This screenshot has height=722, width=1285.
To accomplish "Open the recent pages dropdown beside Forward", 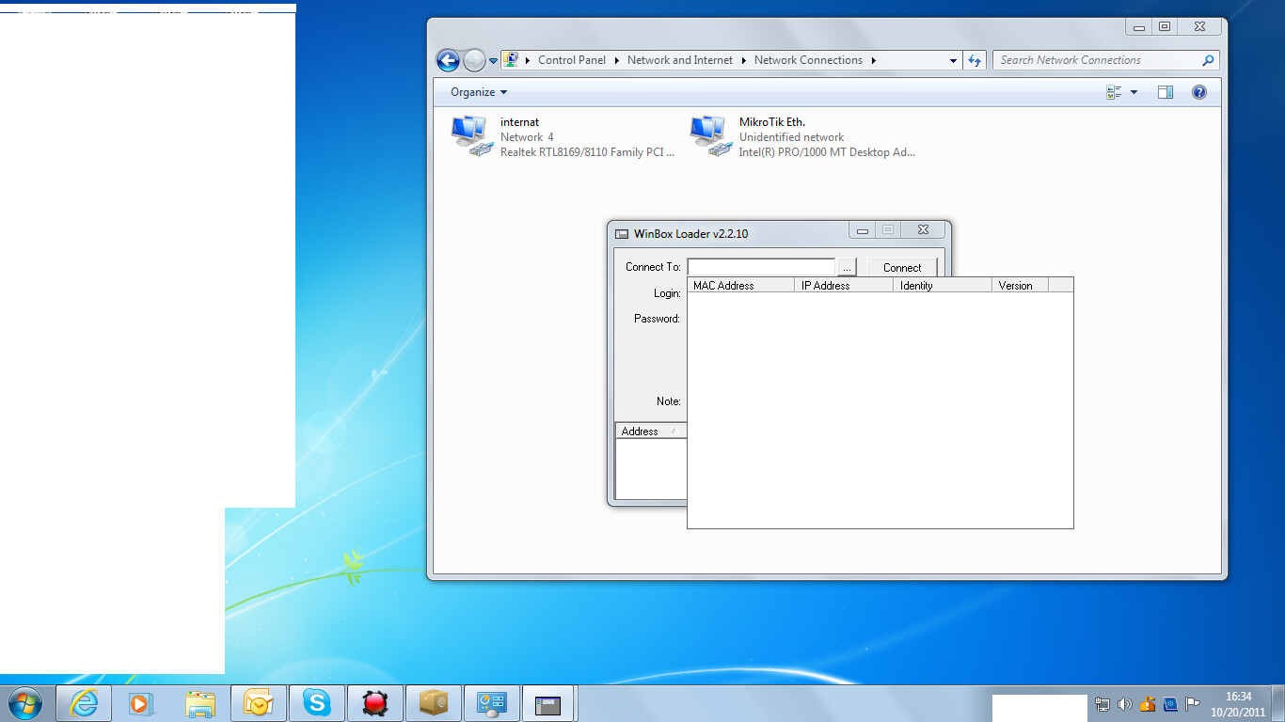I will (493, 61).
